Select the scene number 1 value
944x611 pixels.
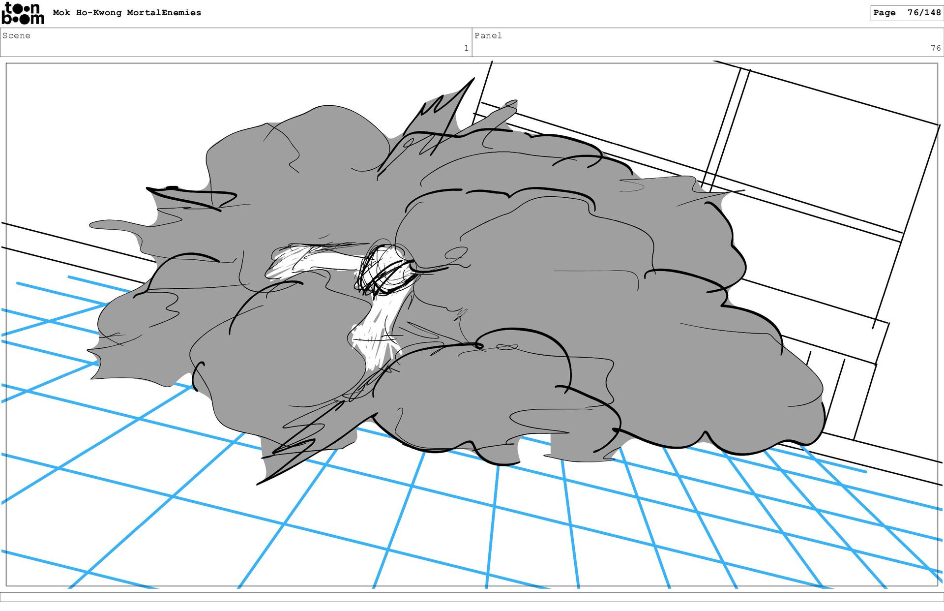pos(466,48)
